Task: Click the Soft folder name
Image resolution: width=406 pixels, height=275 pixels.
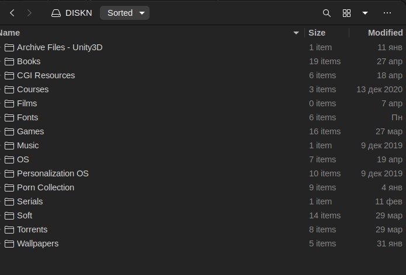Action: (25, 215)
